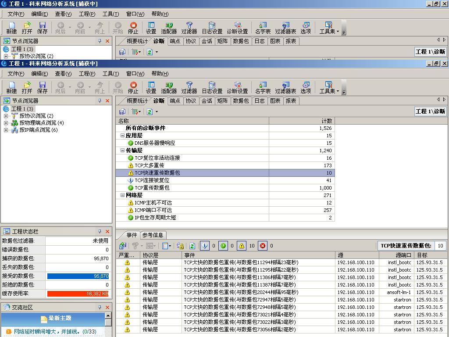Pin the 工程状态栏 panel
This screenshot has height=337, width=449.
click(100, 231)
